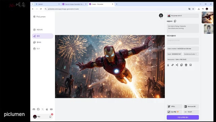
Task: Click the 리믹스 (Remix) button
Action: click(174, 106)
